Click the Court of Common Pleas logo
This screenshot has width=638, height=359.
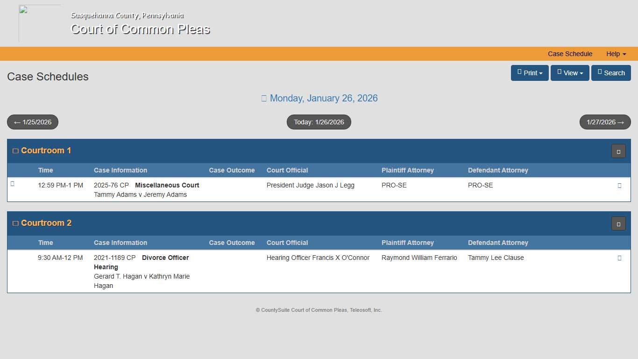(x=40, y=23)
